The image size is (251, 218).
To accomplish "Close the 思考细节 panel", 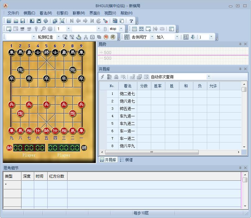I will click(245, 168).
